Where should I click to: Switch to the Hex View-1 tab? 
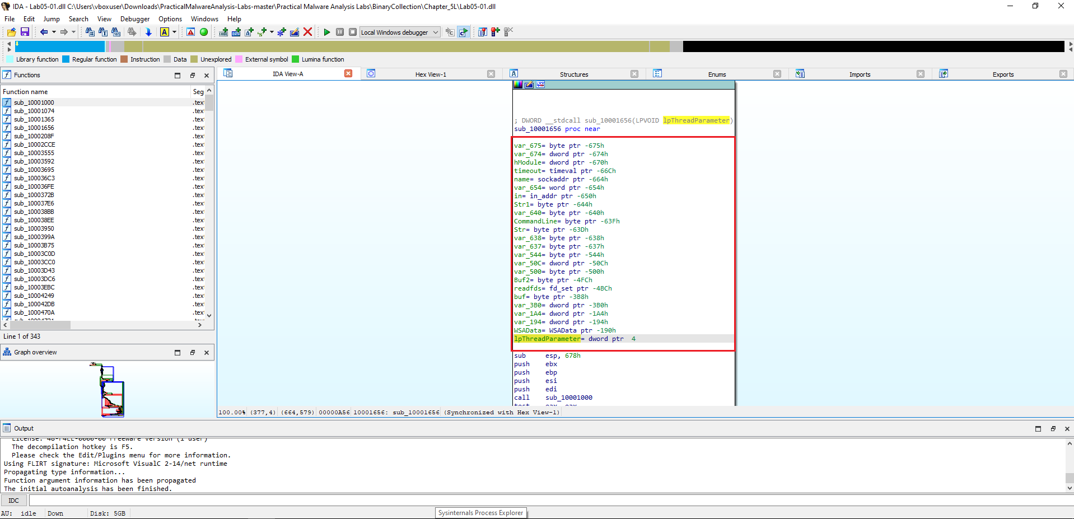click(430, 73)
